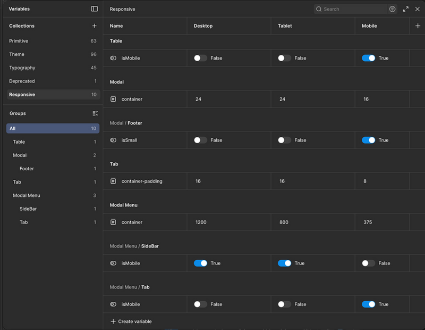Add a new mode column with plus icon
This screenshot has height=330, width=425.
point(418,26)
